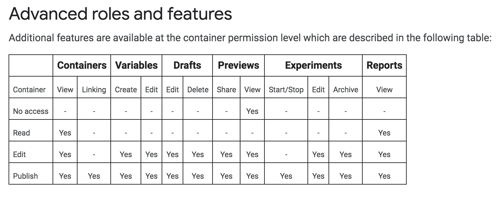Click the Create sub-header under Variables
Viewport: 498px width, 199px height.
(126, 90)
